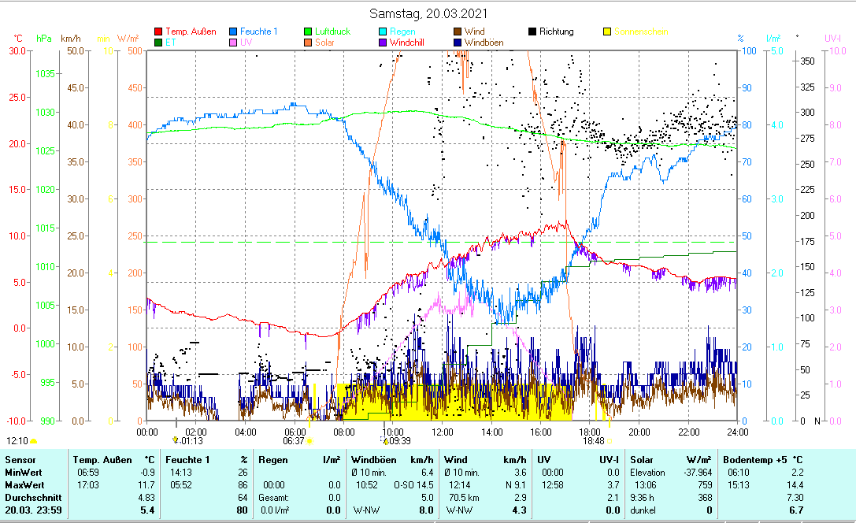This screenshot has height=523, width=856.
Task: Click the sunrise marker at 06:37
Action: click(x=309, y=441)
